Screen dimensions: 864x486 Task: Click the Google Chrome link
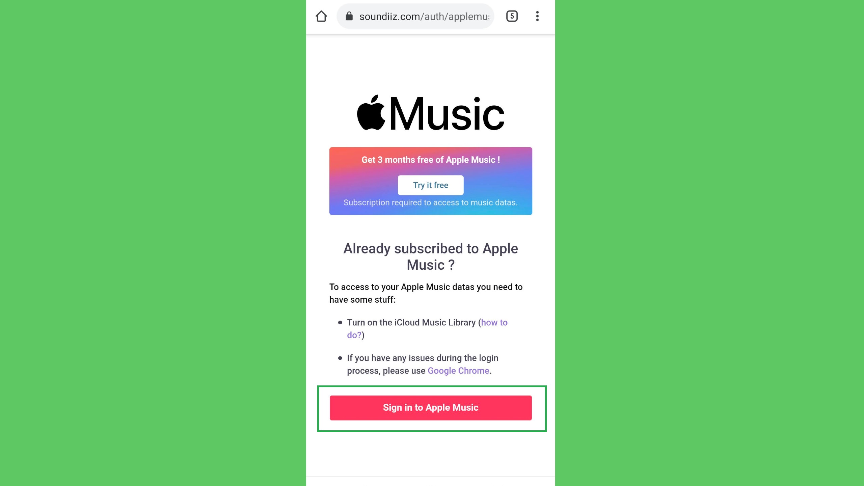click(458, 370)
